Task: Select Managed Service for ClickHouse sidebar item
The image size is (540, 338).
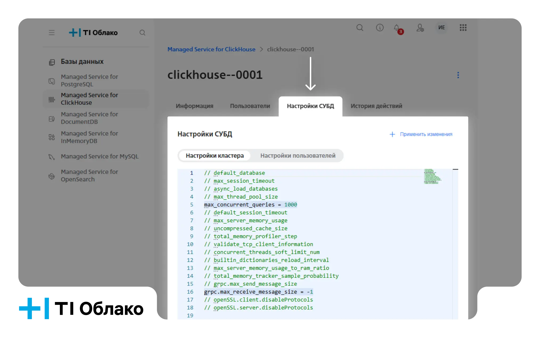Action: click(96, 99)
